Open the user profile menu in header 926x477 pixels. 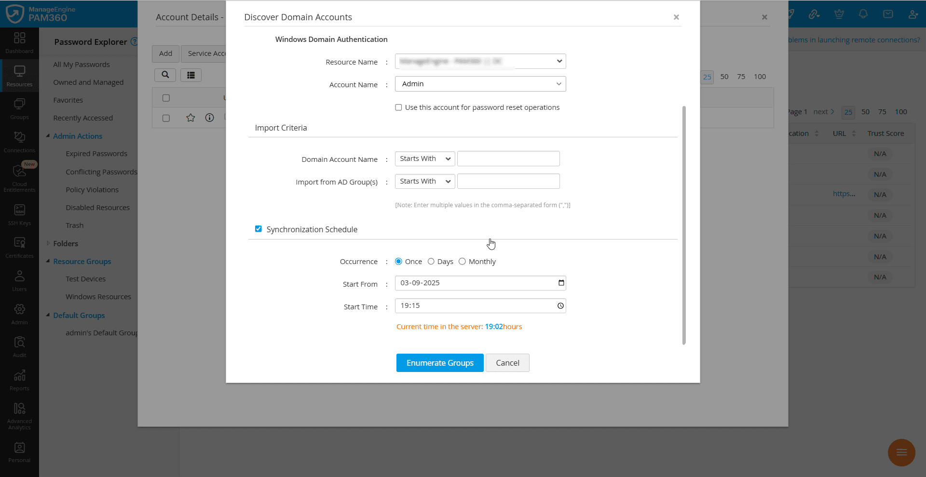click(x=913, y=13)
